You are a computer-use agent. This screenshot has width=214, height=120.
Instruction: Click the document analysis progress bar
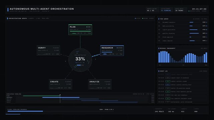click(195, 22)
